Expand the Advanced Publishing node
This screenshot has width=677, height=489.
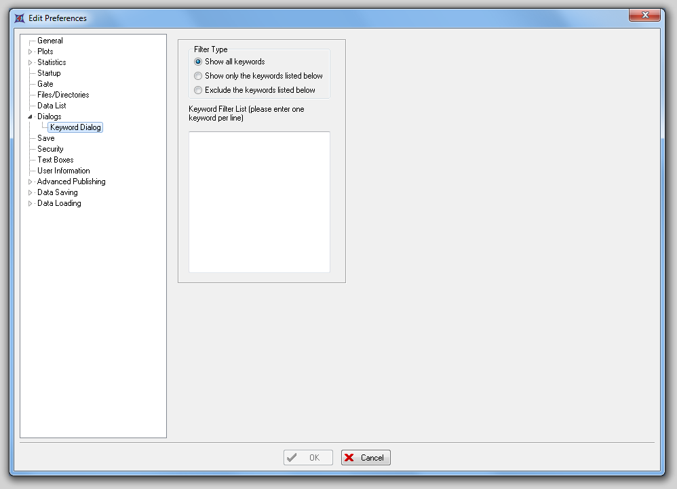[x=31, y=182]
